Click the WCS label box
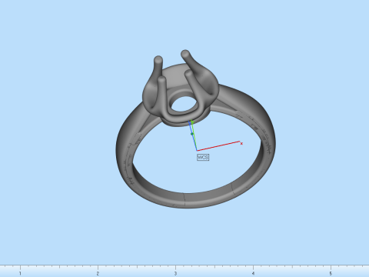The height and width of the screenshot is (277, 369). (203, 158)
